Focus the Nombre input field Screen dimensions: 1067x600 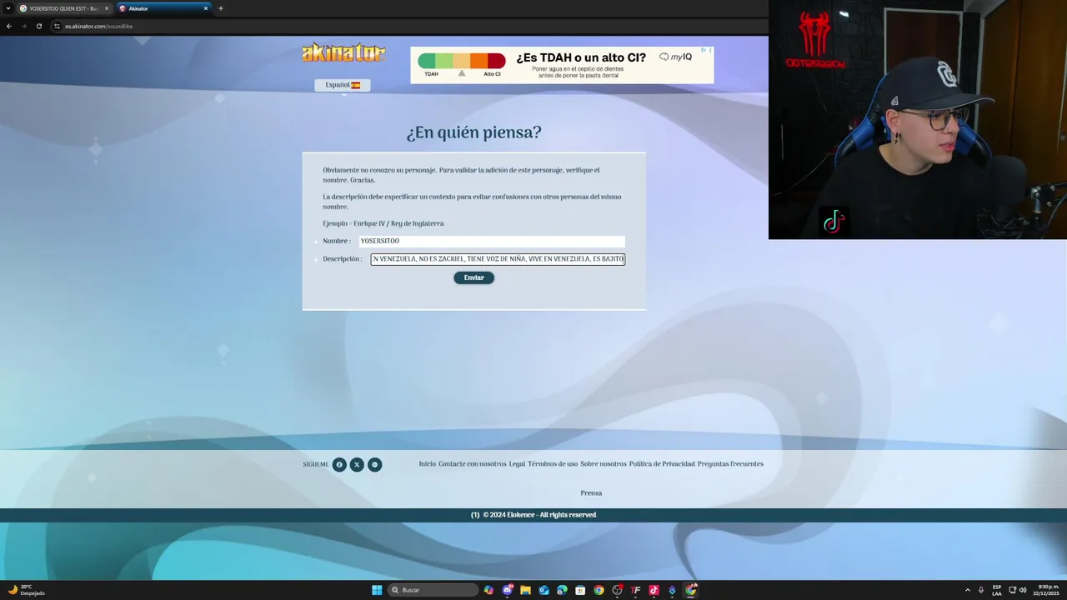tap(492, 241)
